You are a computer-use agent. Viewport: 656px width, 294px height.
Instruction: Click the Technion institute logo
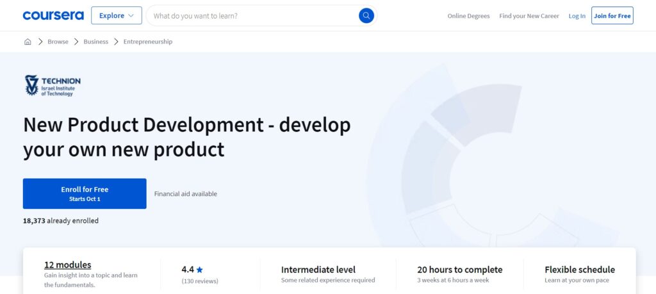[53, 85]
